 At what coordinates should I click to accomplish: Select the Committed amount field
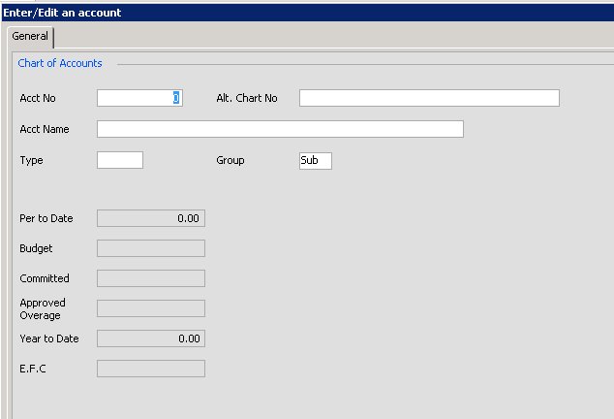(151, 278)
